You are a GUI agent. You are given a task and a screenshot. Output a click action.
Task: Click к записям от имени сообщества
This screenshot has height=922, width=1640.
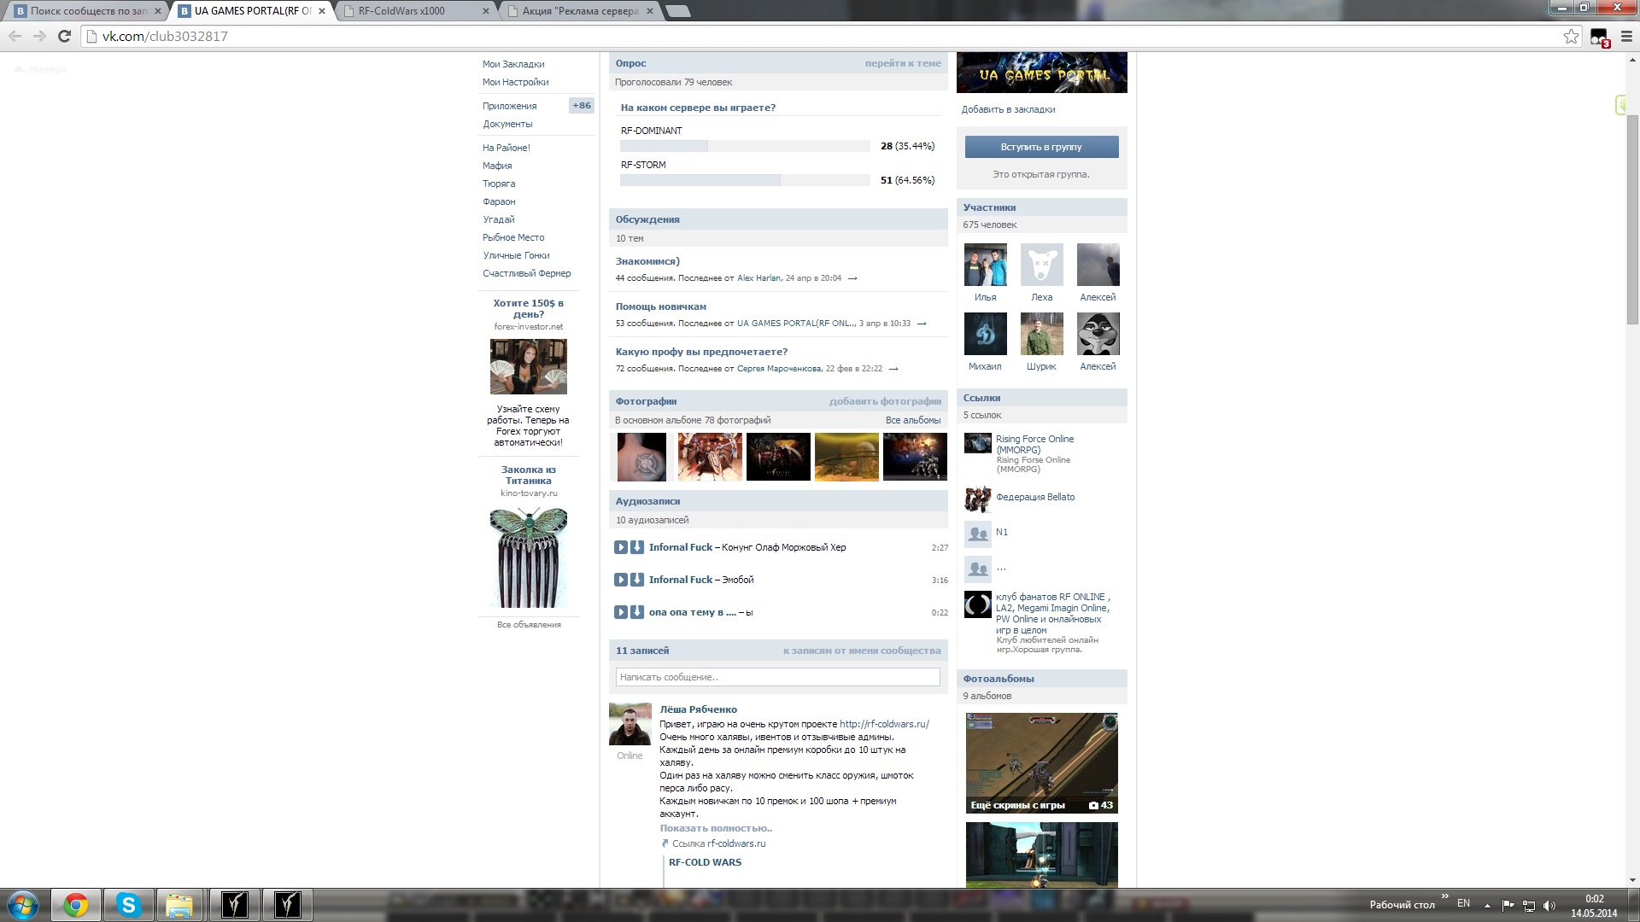point(862,651)
